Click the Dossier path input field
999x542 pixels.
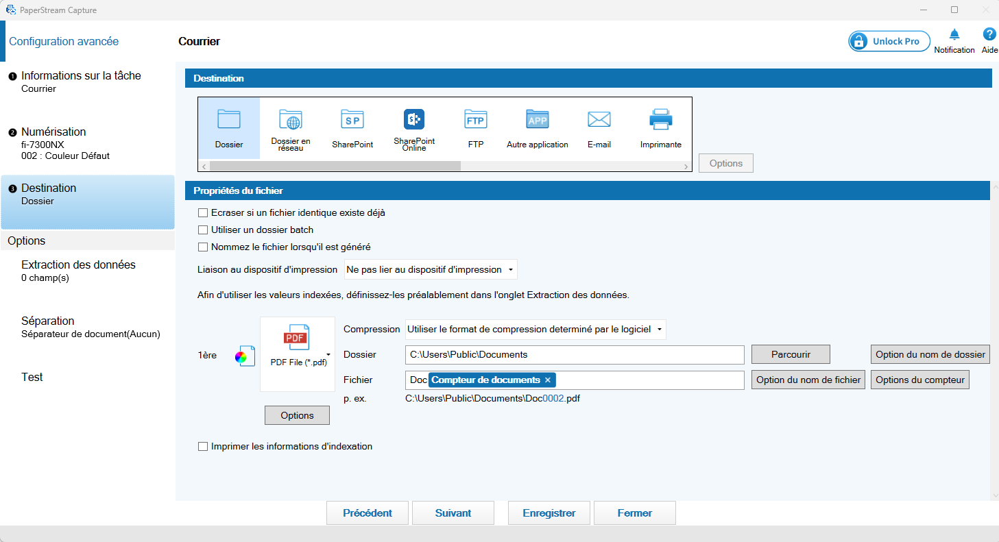(575, 354)
